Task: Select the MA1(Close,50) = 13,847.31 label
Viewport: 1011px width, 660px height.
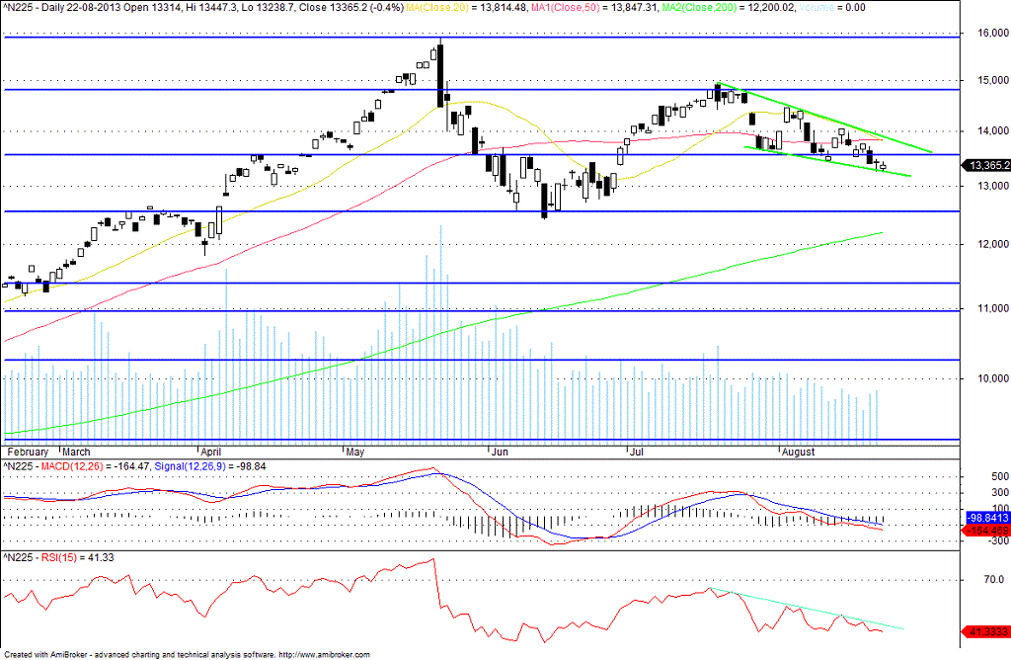Action: pos(595,8)
